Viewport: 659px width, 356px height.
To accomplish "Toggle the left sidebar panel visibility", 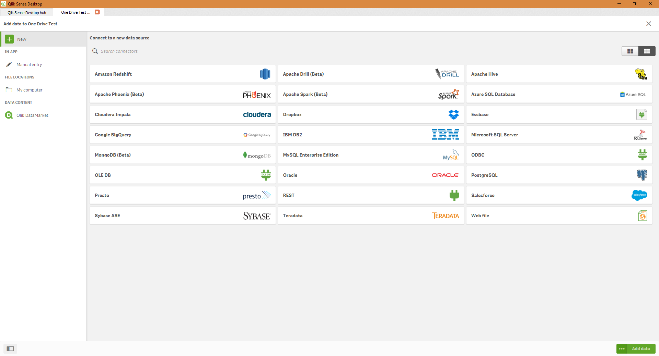I will click(10, 348).
